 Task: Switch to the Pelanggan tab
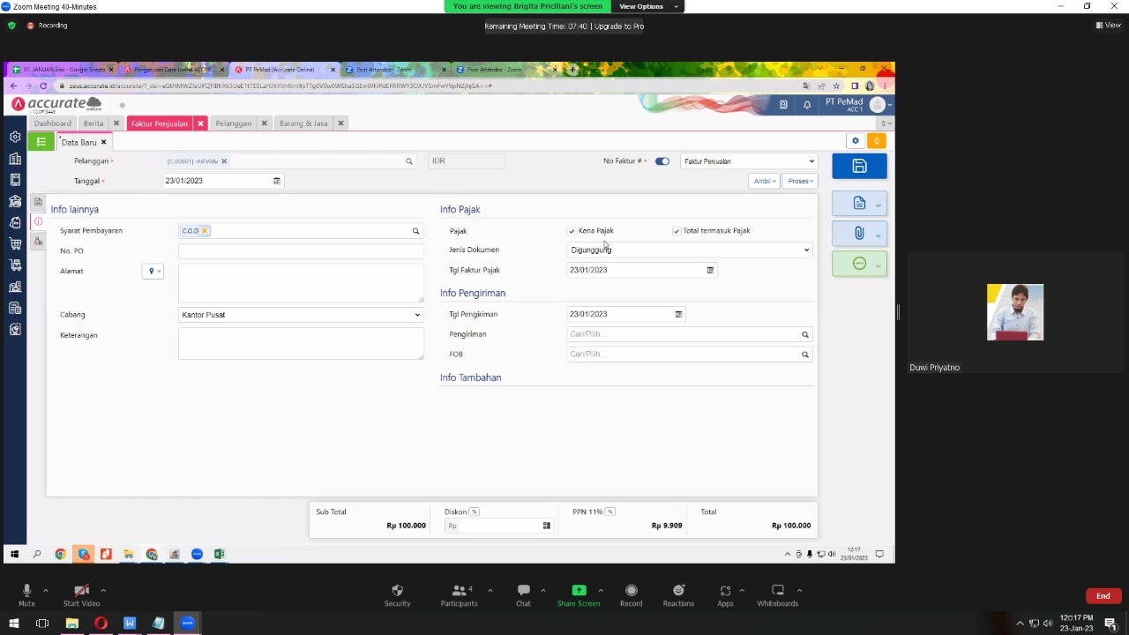pos(233,123)
